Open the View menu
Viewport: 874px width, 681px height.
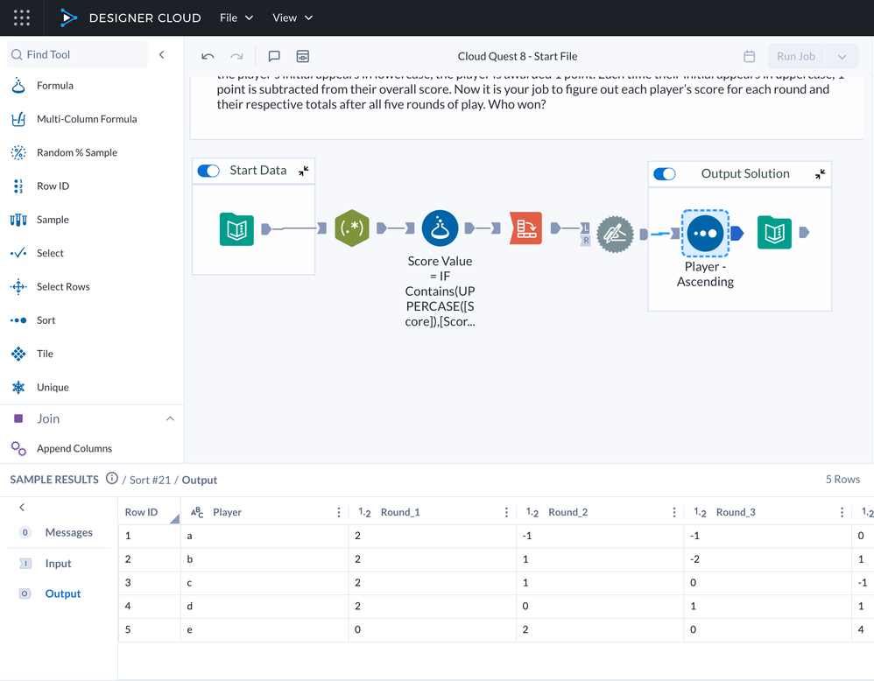pos(292,18)
